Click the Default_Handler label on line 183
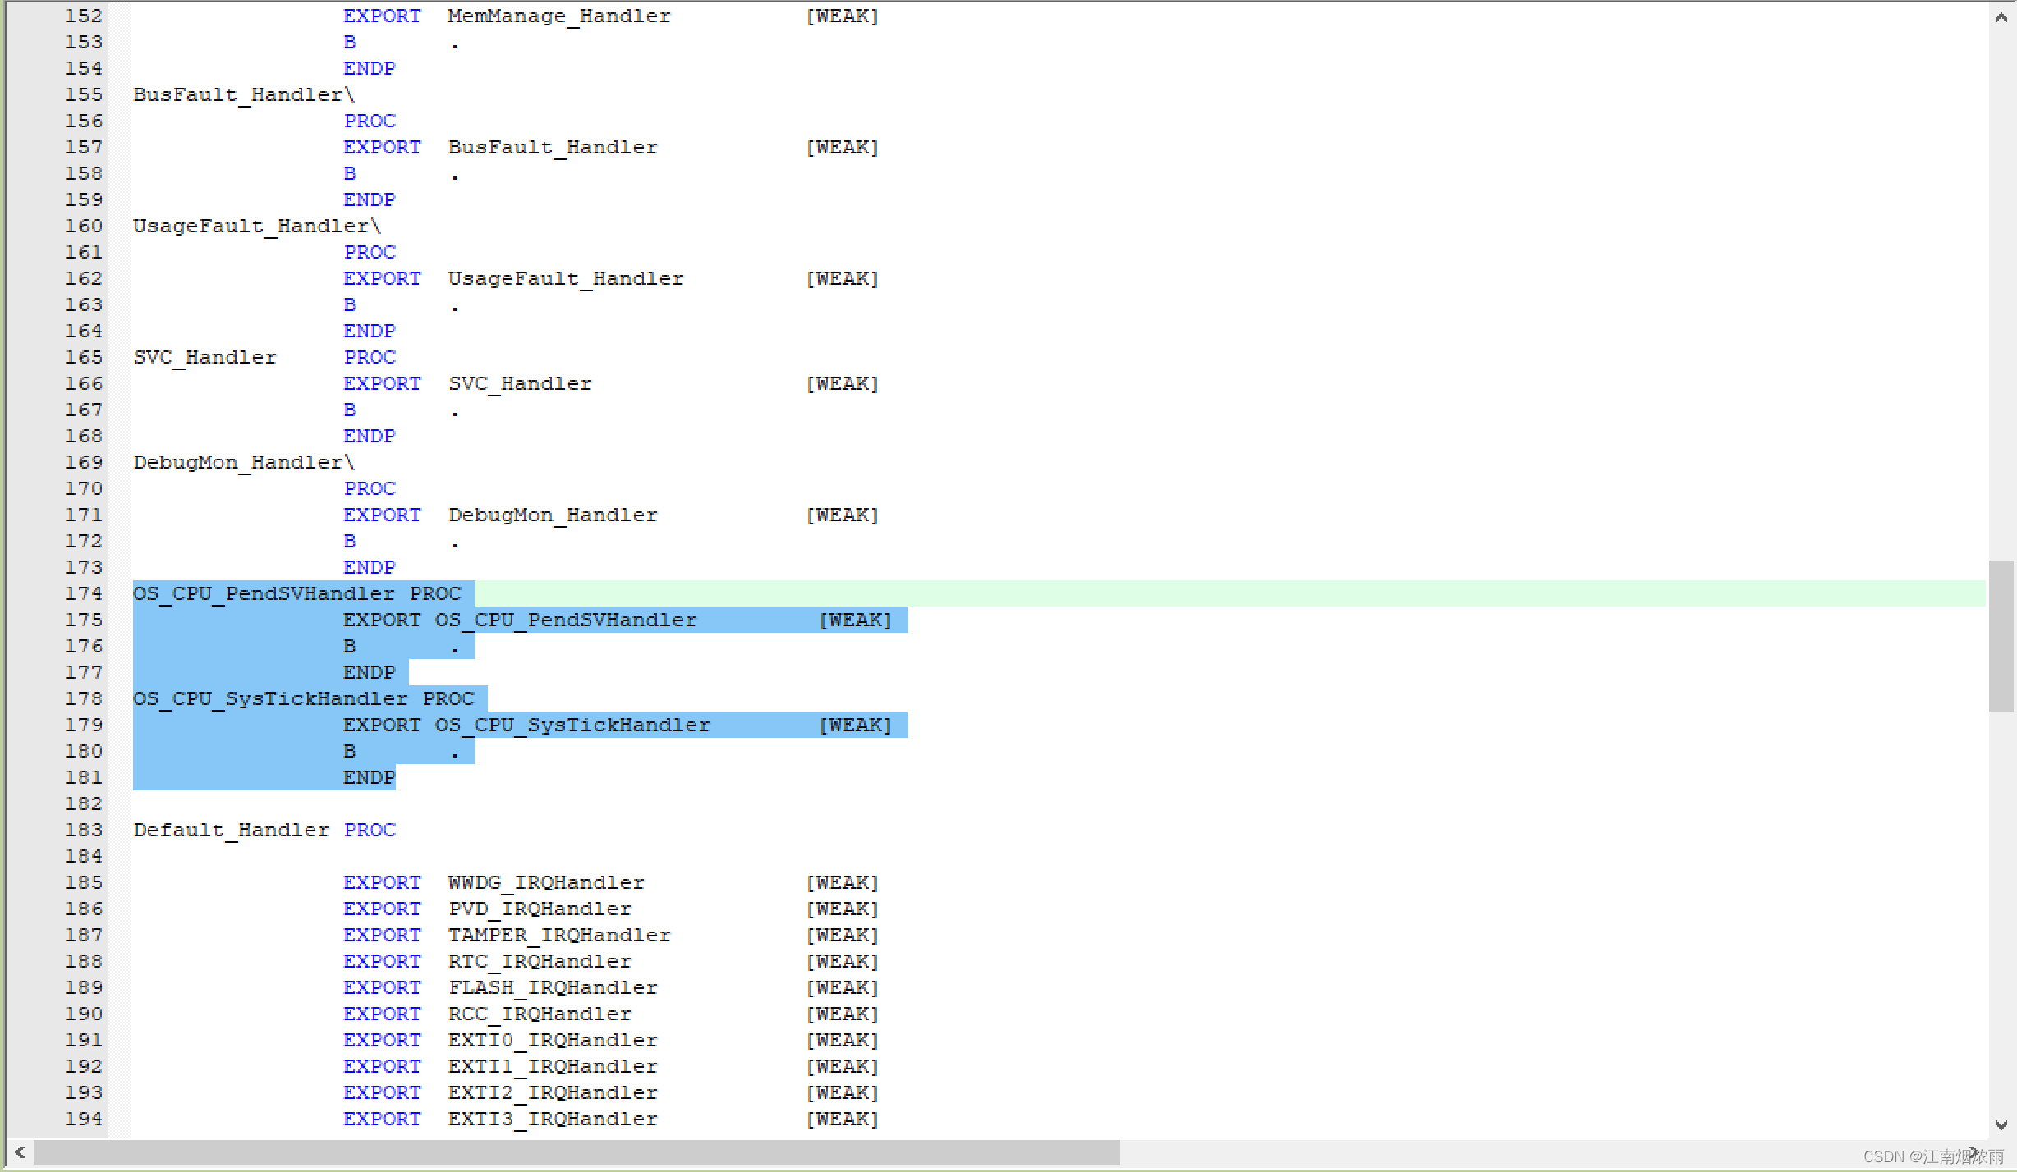The width and height of the screenshot is (2017, 1172). coord(231,831)
